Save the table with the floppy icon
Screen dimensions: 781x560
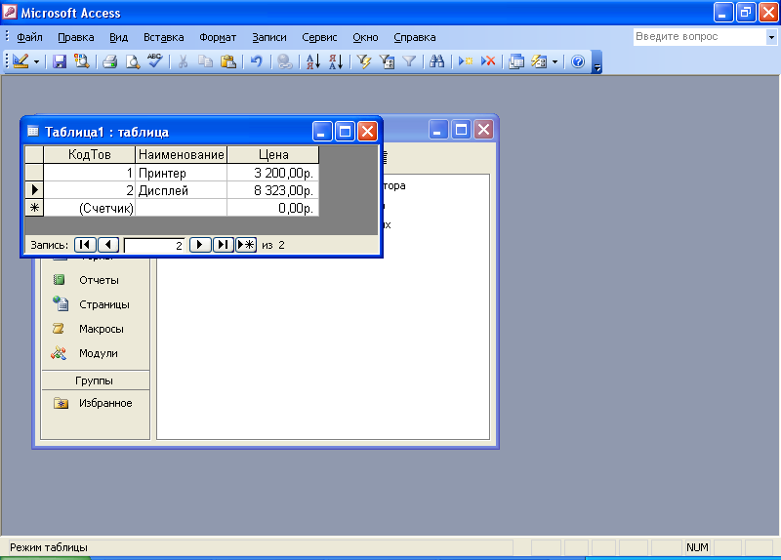point(60,61)
